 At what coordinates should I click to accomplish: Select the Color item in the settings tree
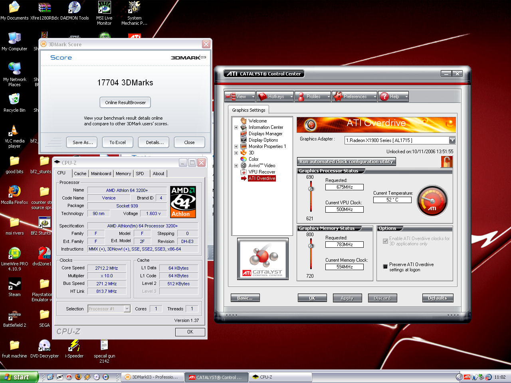(x=253, y=159)
